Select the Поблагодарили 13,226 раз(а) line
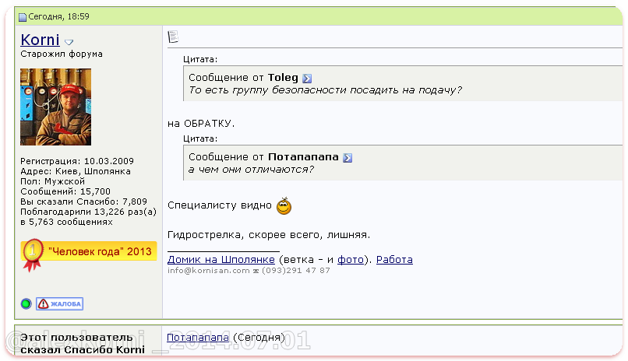 pyautogui.click(x=88, y=212)
